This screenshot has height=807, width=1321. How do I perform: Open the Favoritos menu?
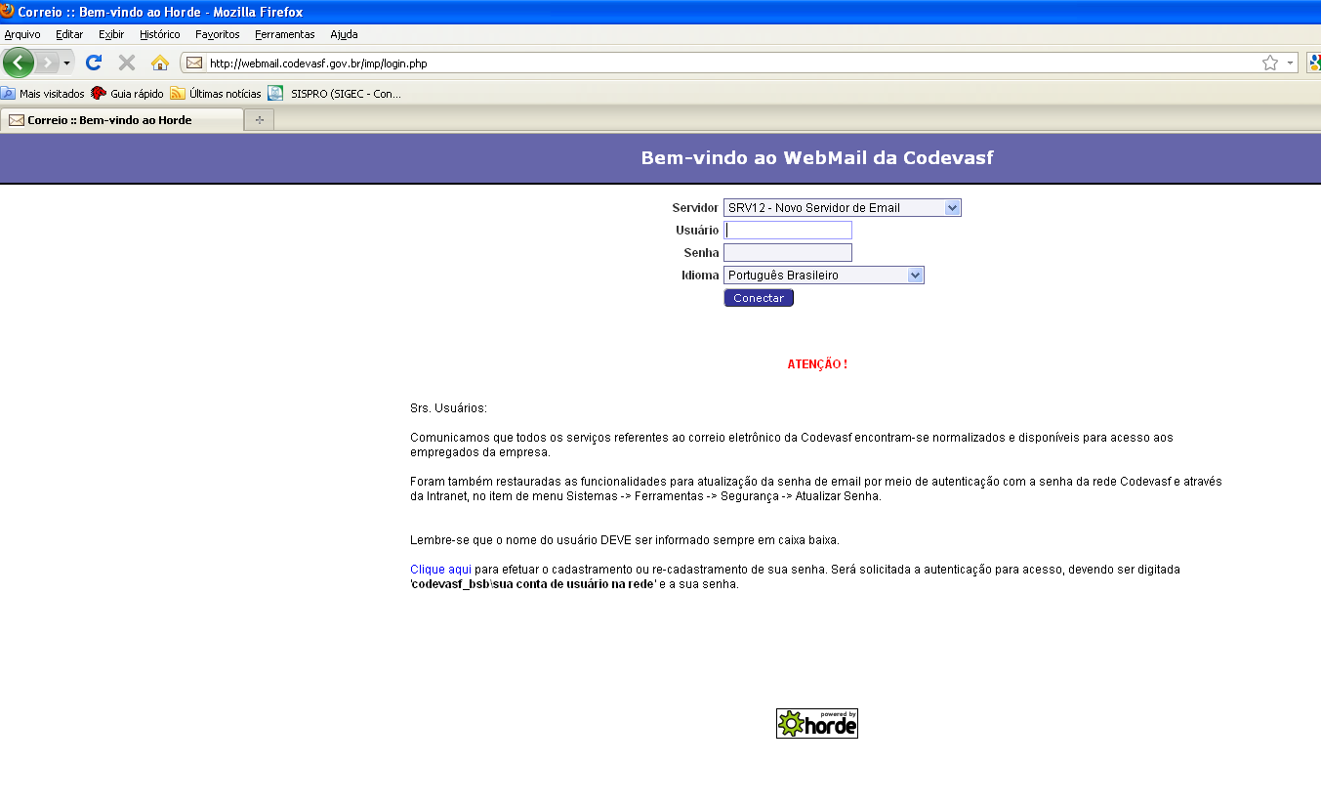pyautogui.click(x=218, y=34)
